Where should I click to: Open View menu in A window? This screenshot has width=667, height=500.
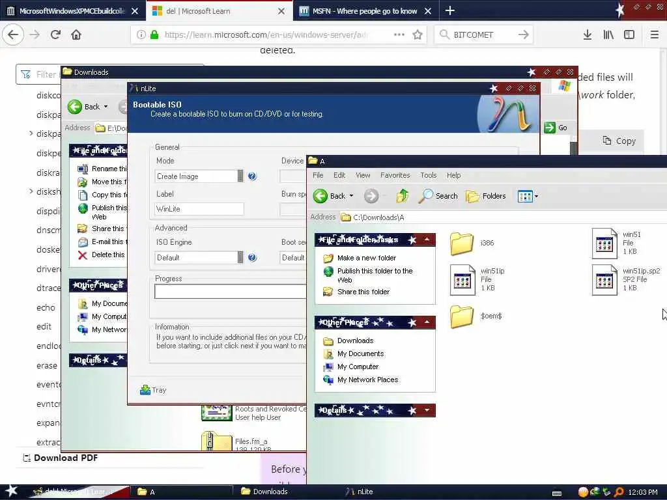point(363,175)
